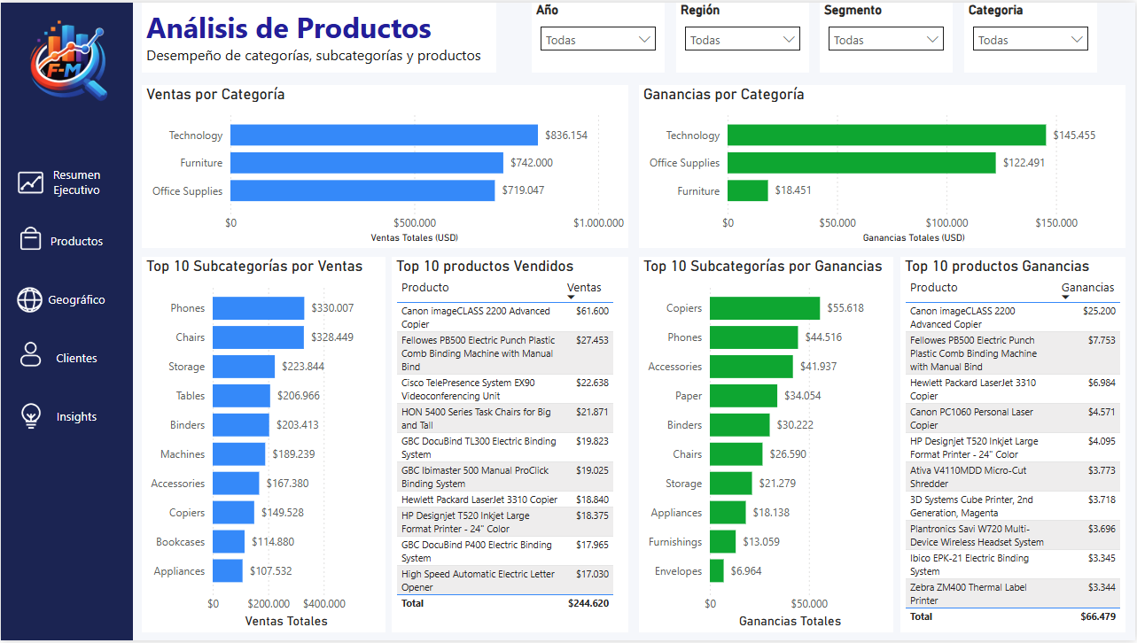Select Office Supplies sales bar

(362, 190)
